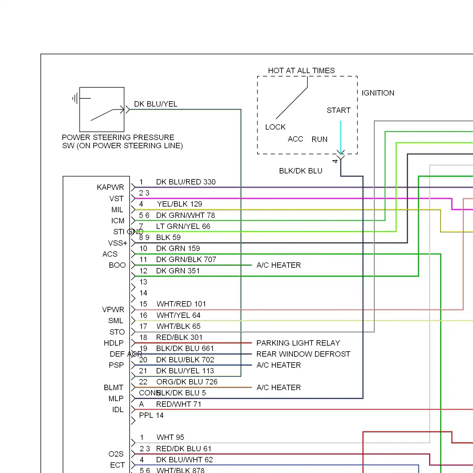Viewport: 473px width, 473px height.
Task: Click the 'START' switch position label
Action: click(x=339, y=110)
